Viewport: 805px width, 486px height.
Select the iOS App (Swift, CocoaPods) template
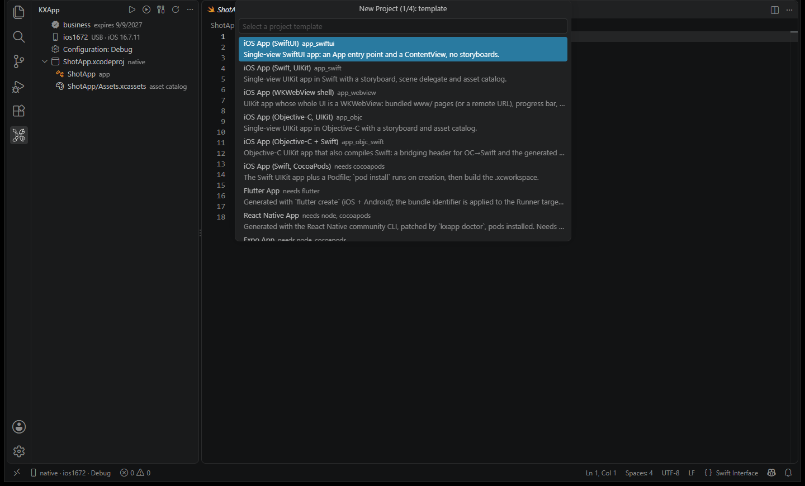(x=402, y=172)
